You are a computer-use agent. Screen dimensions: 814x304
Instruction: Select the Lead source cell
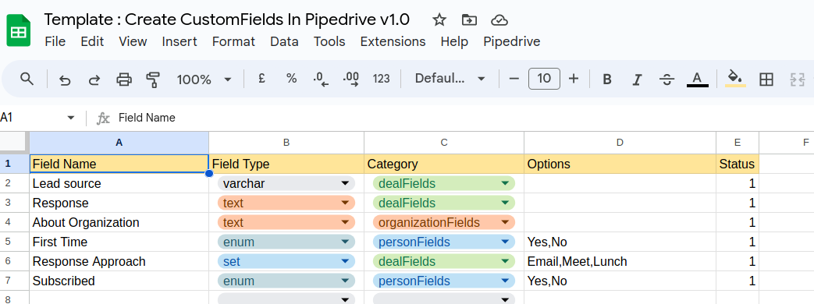coord(119,184)
